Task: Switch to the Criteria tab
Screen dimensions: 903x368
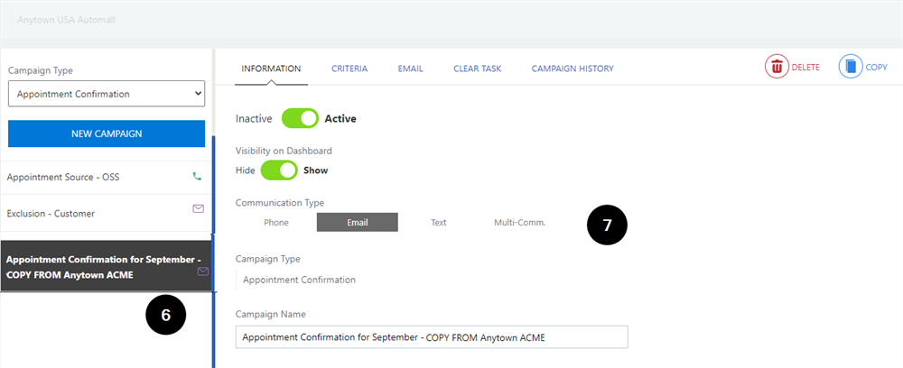Action: coord(349,69)
